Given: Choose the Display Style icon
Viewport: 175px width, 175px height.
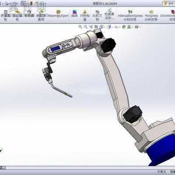Looking at the screenshot, I should click(x=109, y=27).
